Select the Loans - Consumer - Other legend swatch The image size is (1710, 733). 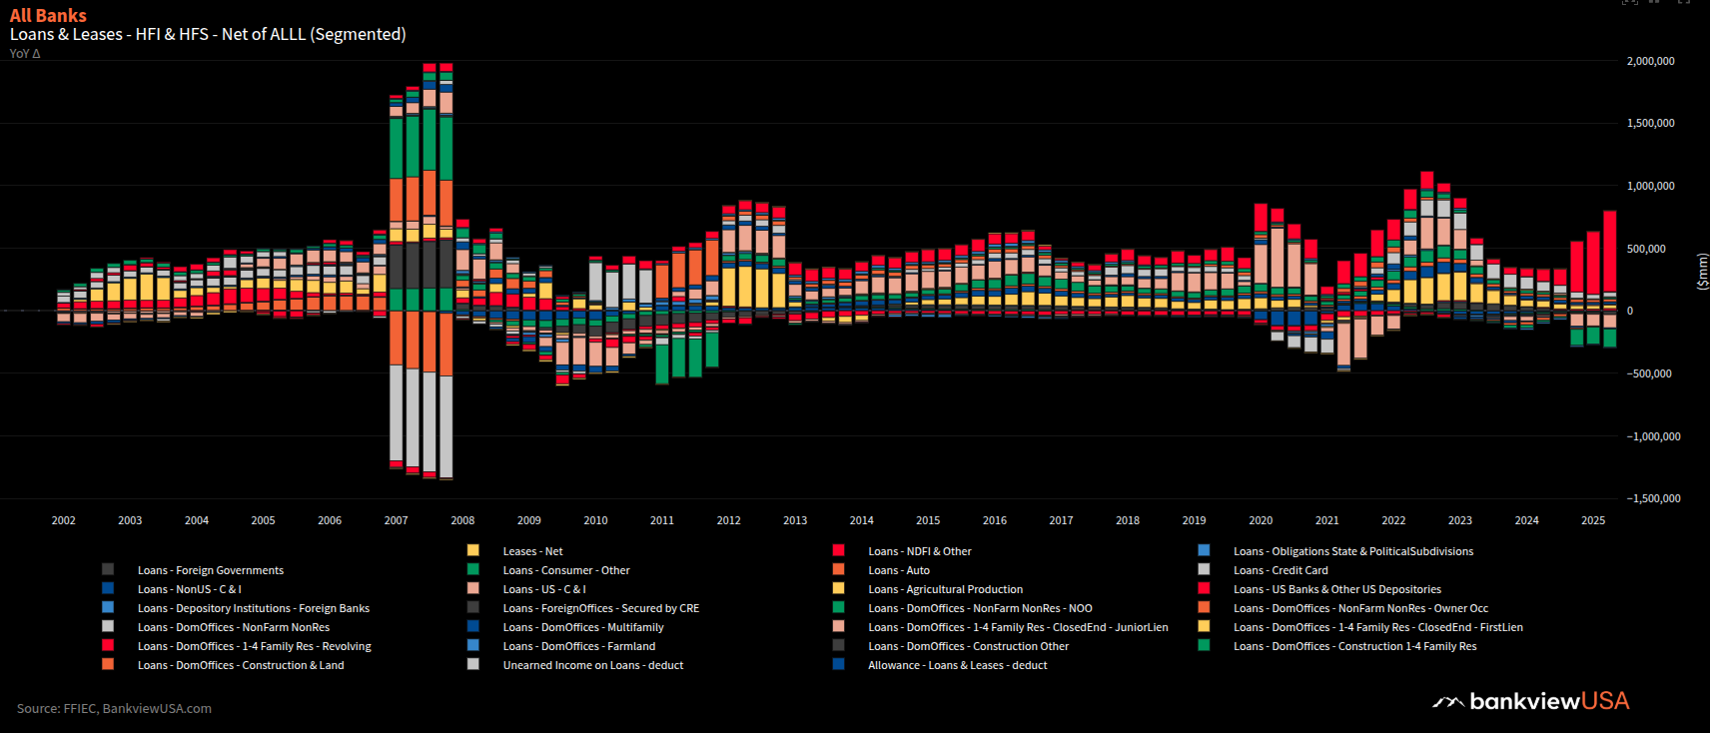473,569
